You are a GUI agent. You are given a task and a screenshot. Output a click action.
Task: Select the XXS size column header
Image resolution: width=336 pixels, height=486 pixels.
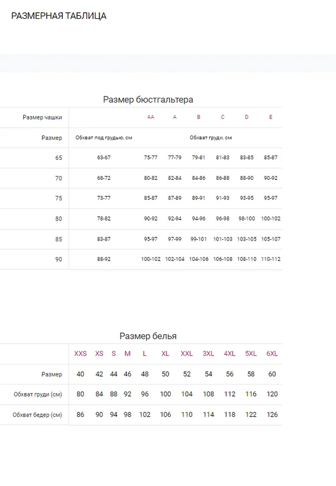pos(81,354)
